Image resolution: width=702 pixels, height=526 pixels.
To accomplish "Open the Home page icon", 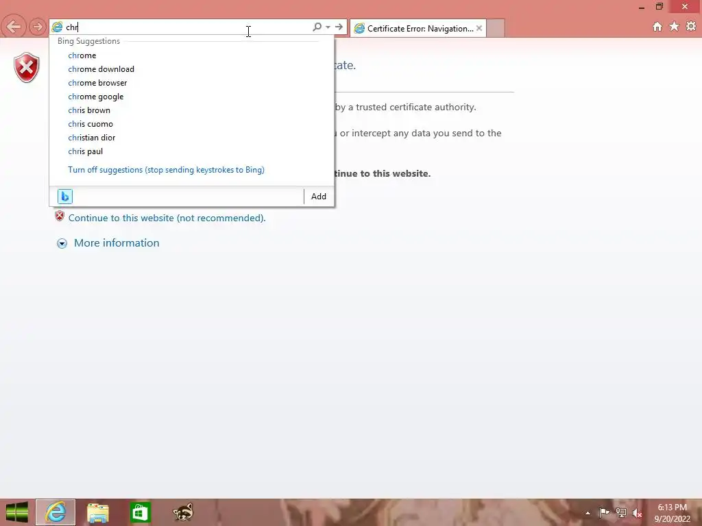I will point(657,27).
